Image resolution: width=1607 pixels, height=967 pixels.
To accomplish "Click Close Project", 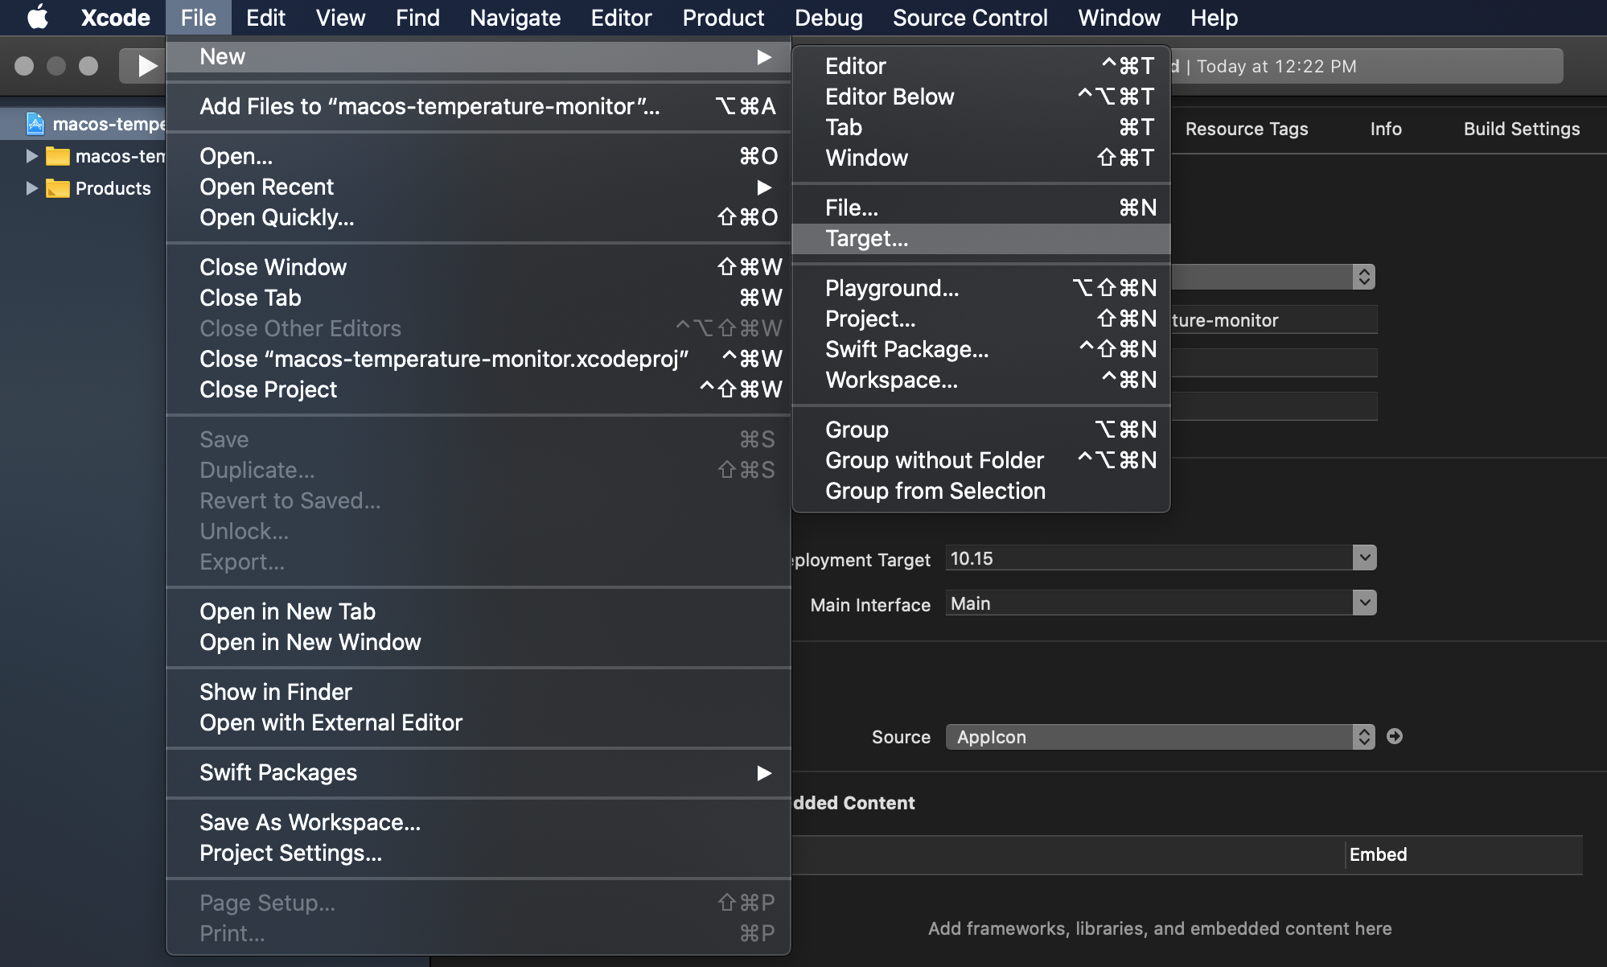I will pos(478,389).
